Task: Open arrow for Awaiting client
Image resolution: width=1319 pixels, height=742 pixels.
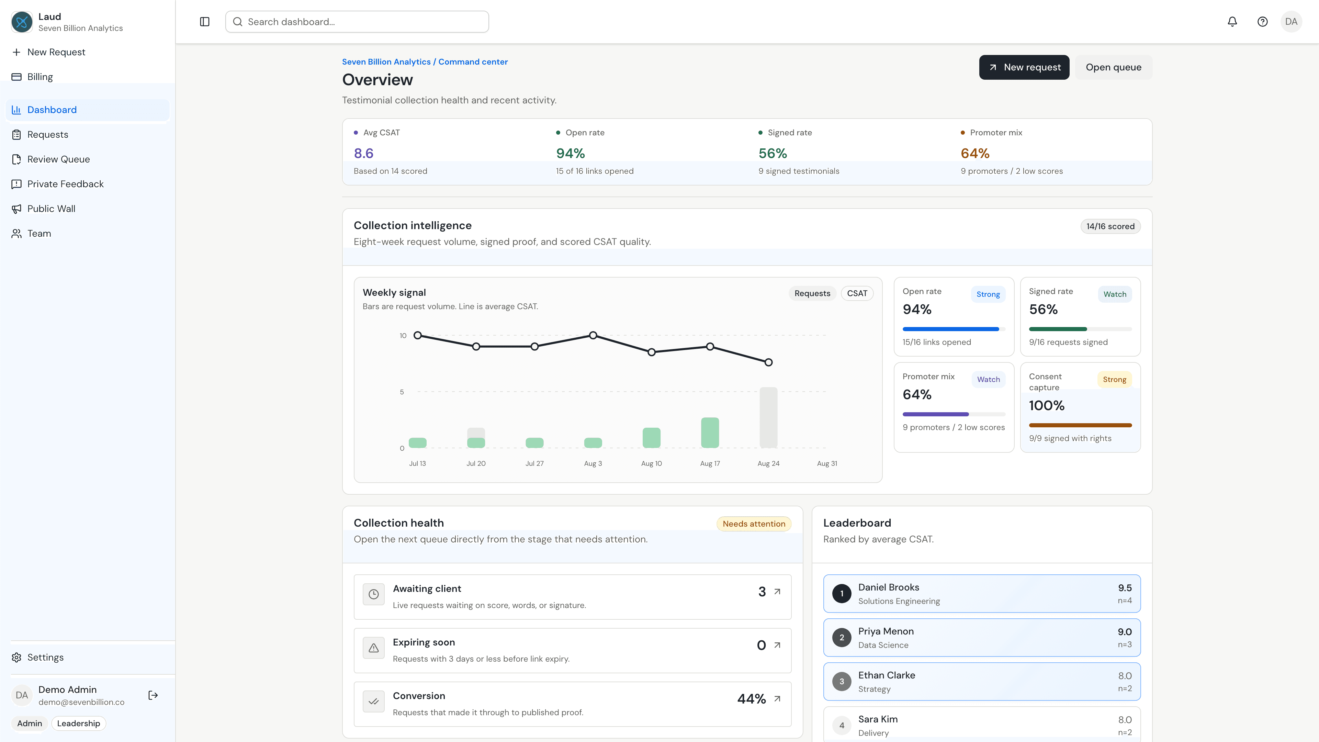Action: [777, 592]
